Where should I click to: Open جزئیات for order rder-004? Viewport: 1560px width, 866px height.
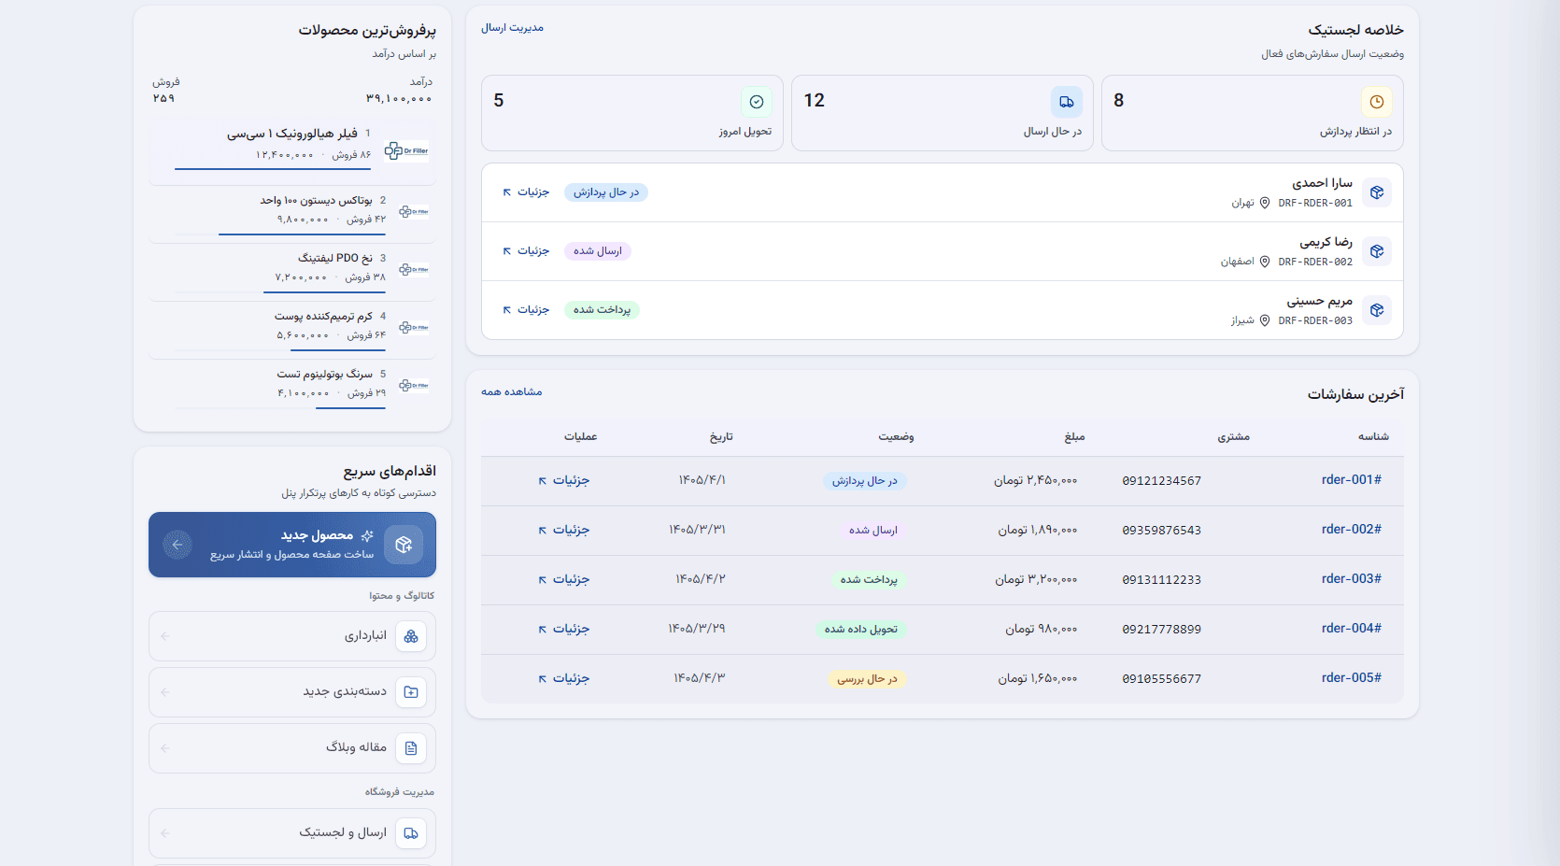tap(563, 629)
